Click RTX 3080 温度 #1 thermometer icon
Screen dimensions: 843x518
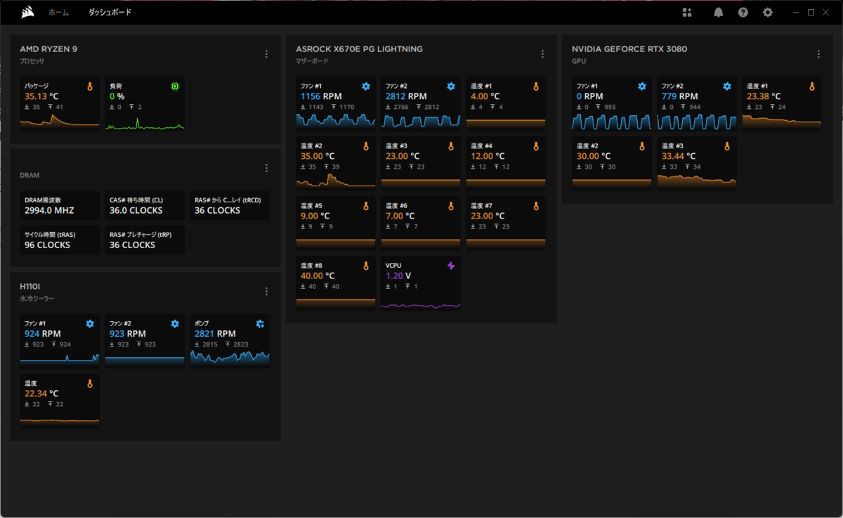[x=812, y=86]
